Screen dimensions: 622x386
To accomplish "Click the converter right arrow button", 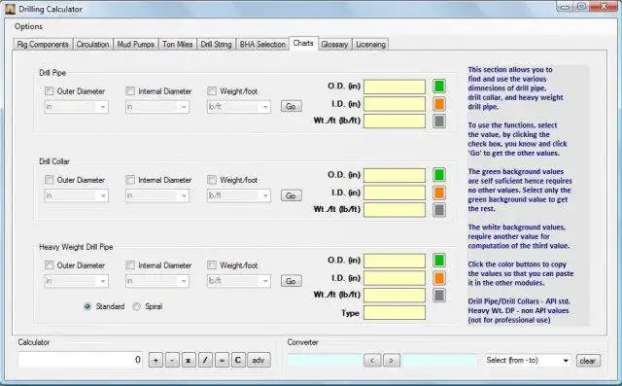I will point(391,360).
